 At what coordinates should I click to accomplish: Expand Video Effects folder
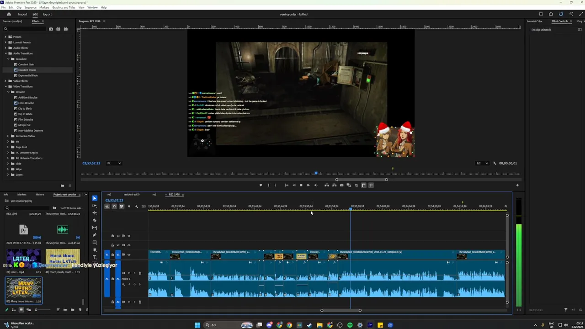pyautogui.click(x=5, y=81)
